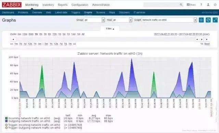
Task: Click the refresh graph icon
Action: click(x=208, y=20)
